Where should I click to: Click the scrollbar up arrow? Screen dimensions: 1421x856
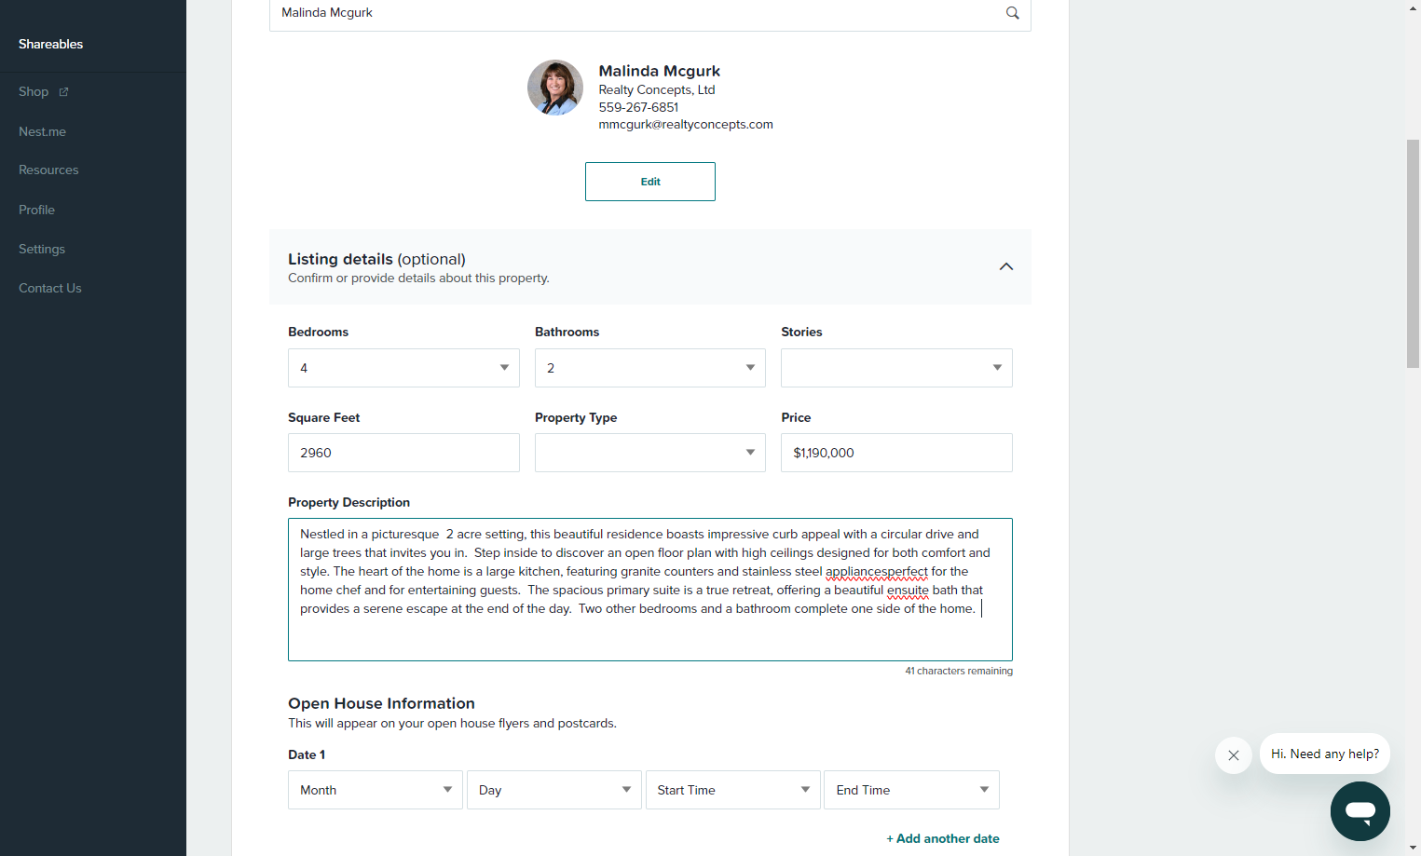pyautogui.click(x=1414, y=7)
